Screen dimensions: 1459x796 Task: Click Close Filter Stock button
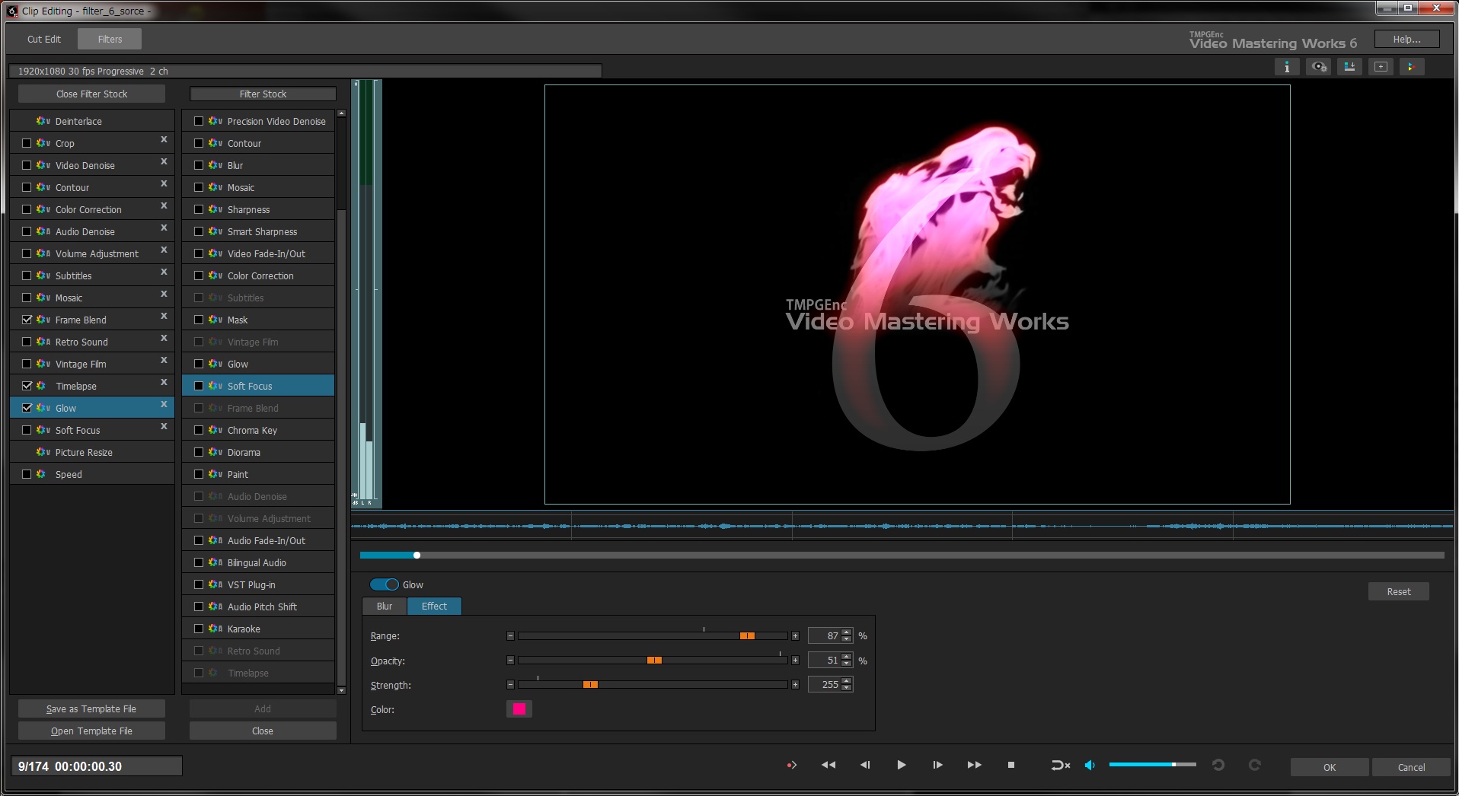(x=91, y=94)
